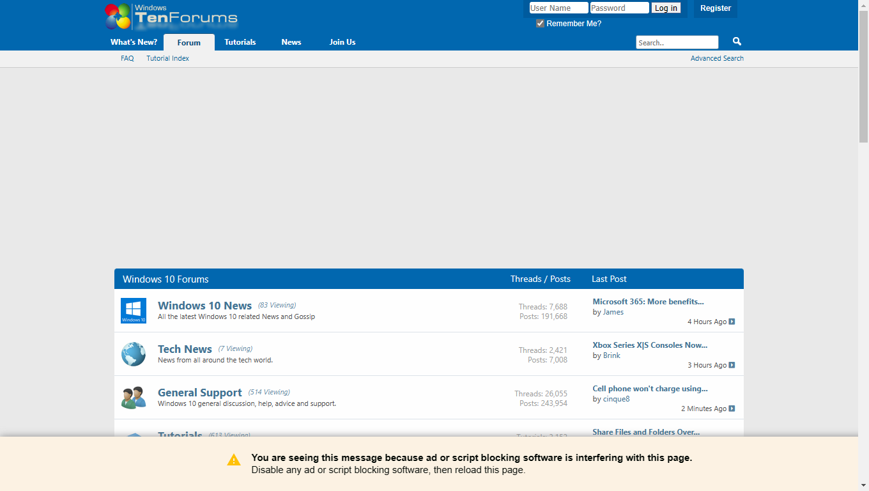
Task: View Brink's profile link
Action: 611,355
